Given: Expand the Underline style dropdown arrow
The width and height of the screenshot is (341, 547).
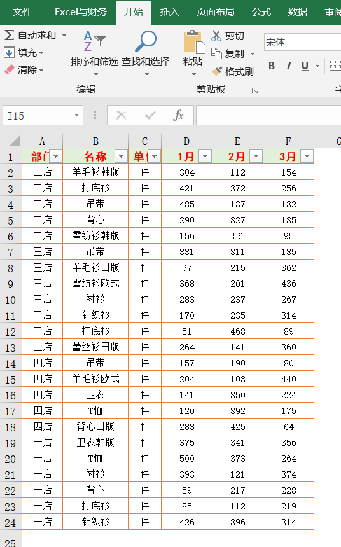Looking at the screenshot, I should pos(317,66).
